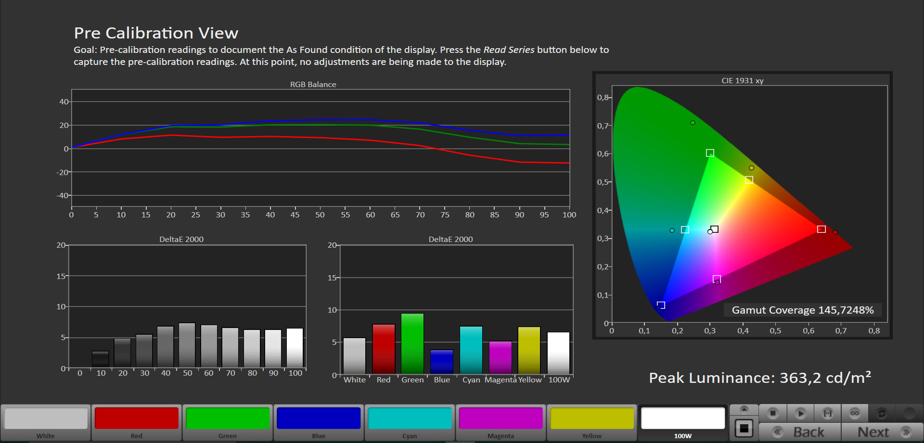Click the refresh arrows icon
The height and width of the screenshot is (443, 924).
(882, 413)
